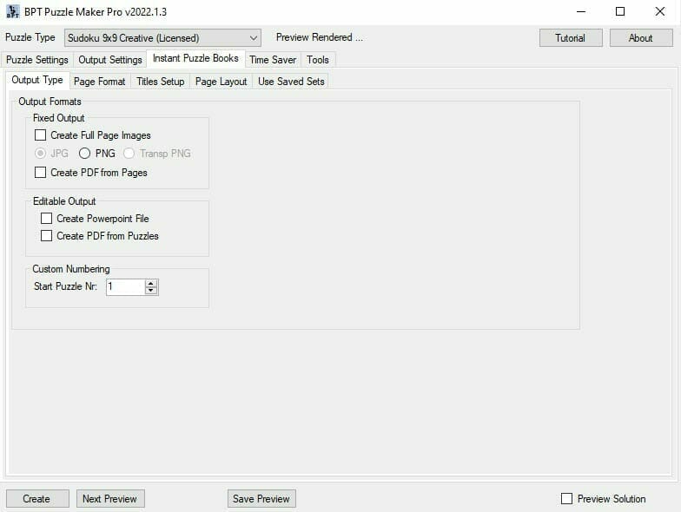Select the JPG radio option
This screenshot has width=681, height=512.
point(40,153)
